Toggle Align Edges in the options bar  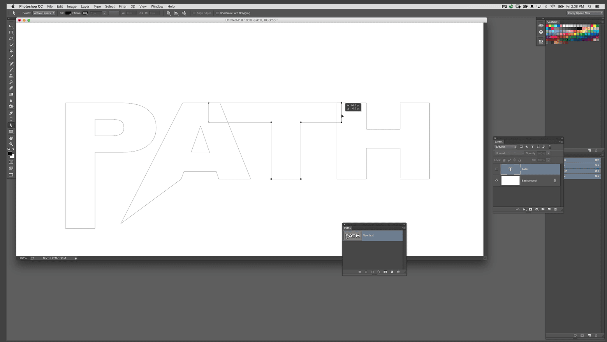tap(194, 13)
